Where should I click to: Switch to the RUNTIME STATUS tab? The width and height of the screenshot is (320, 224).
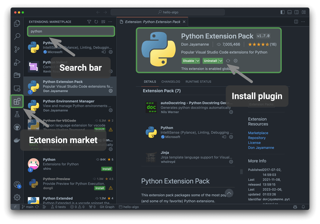point(198,82)
